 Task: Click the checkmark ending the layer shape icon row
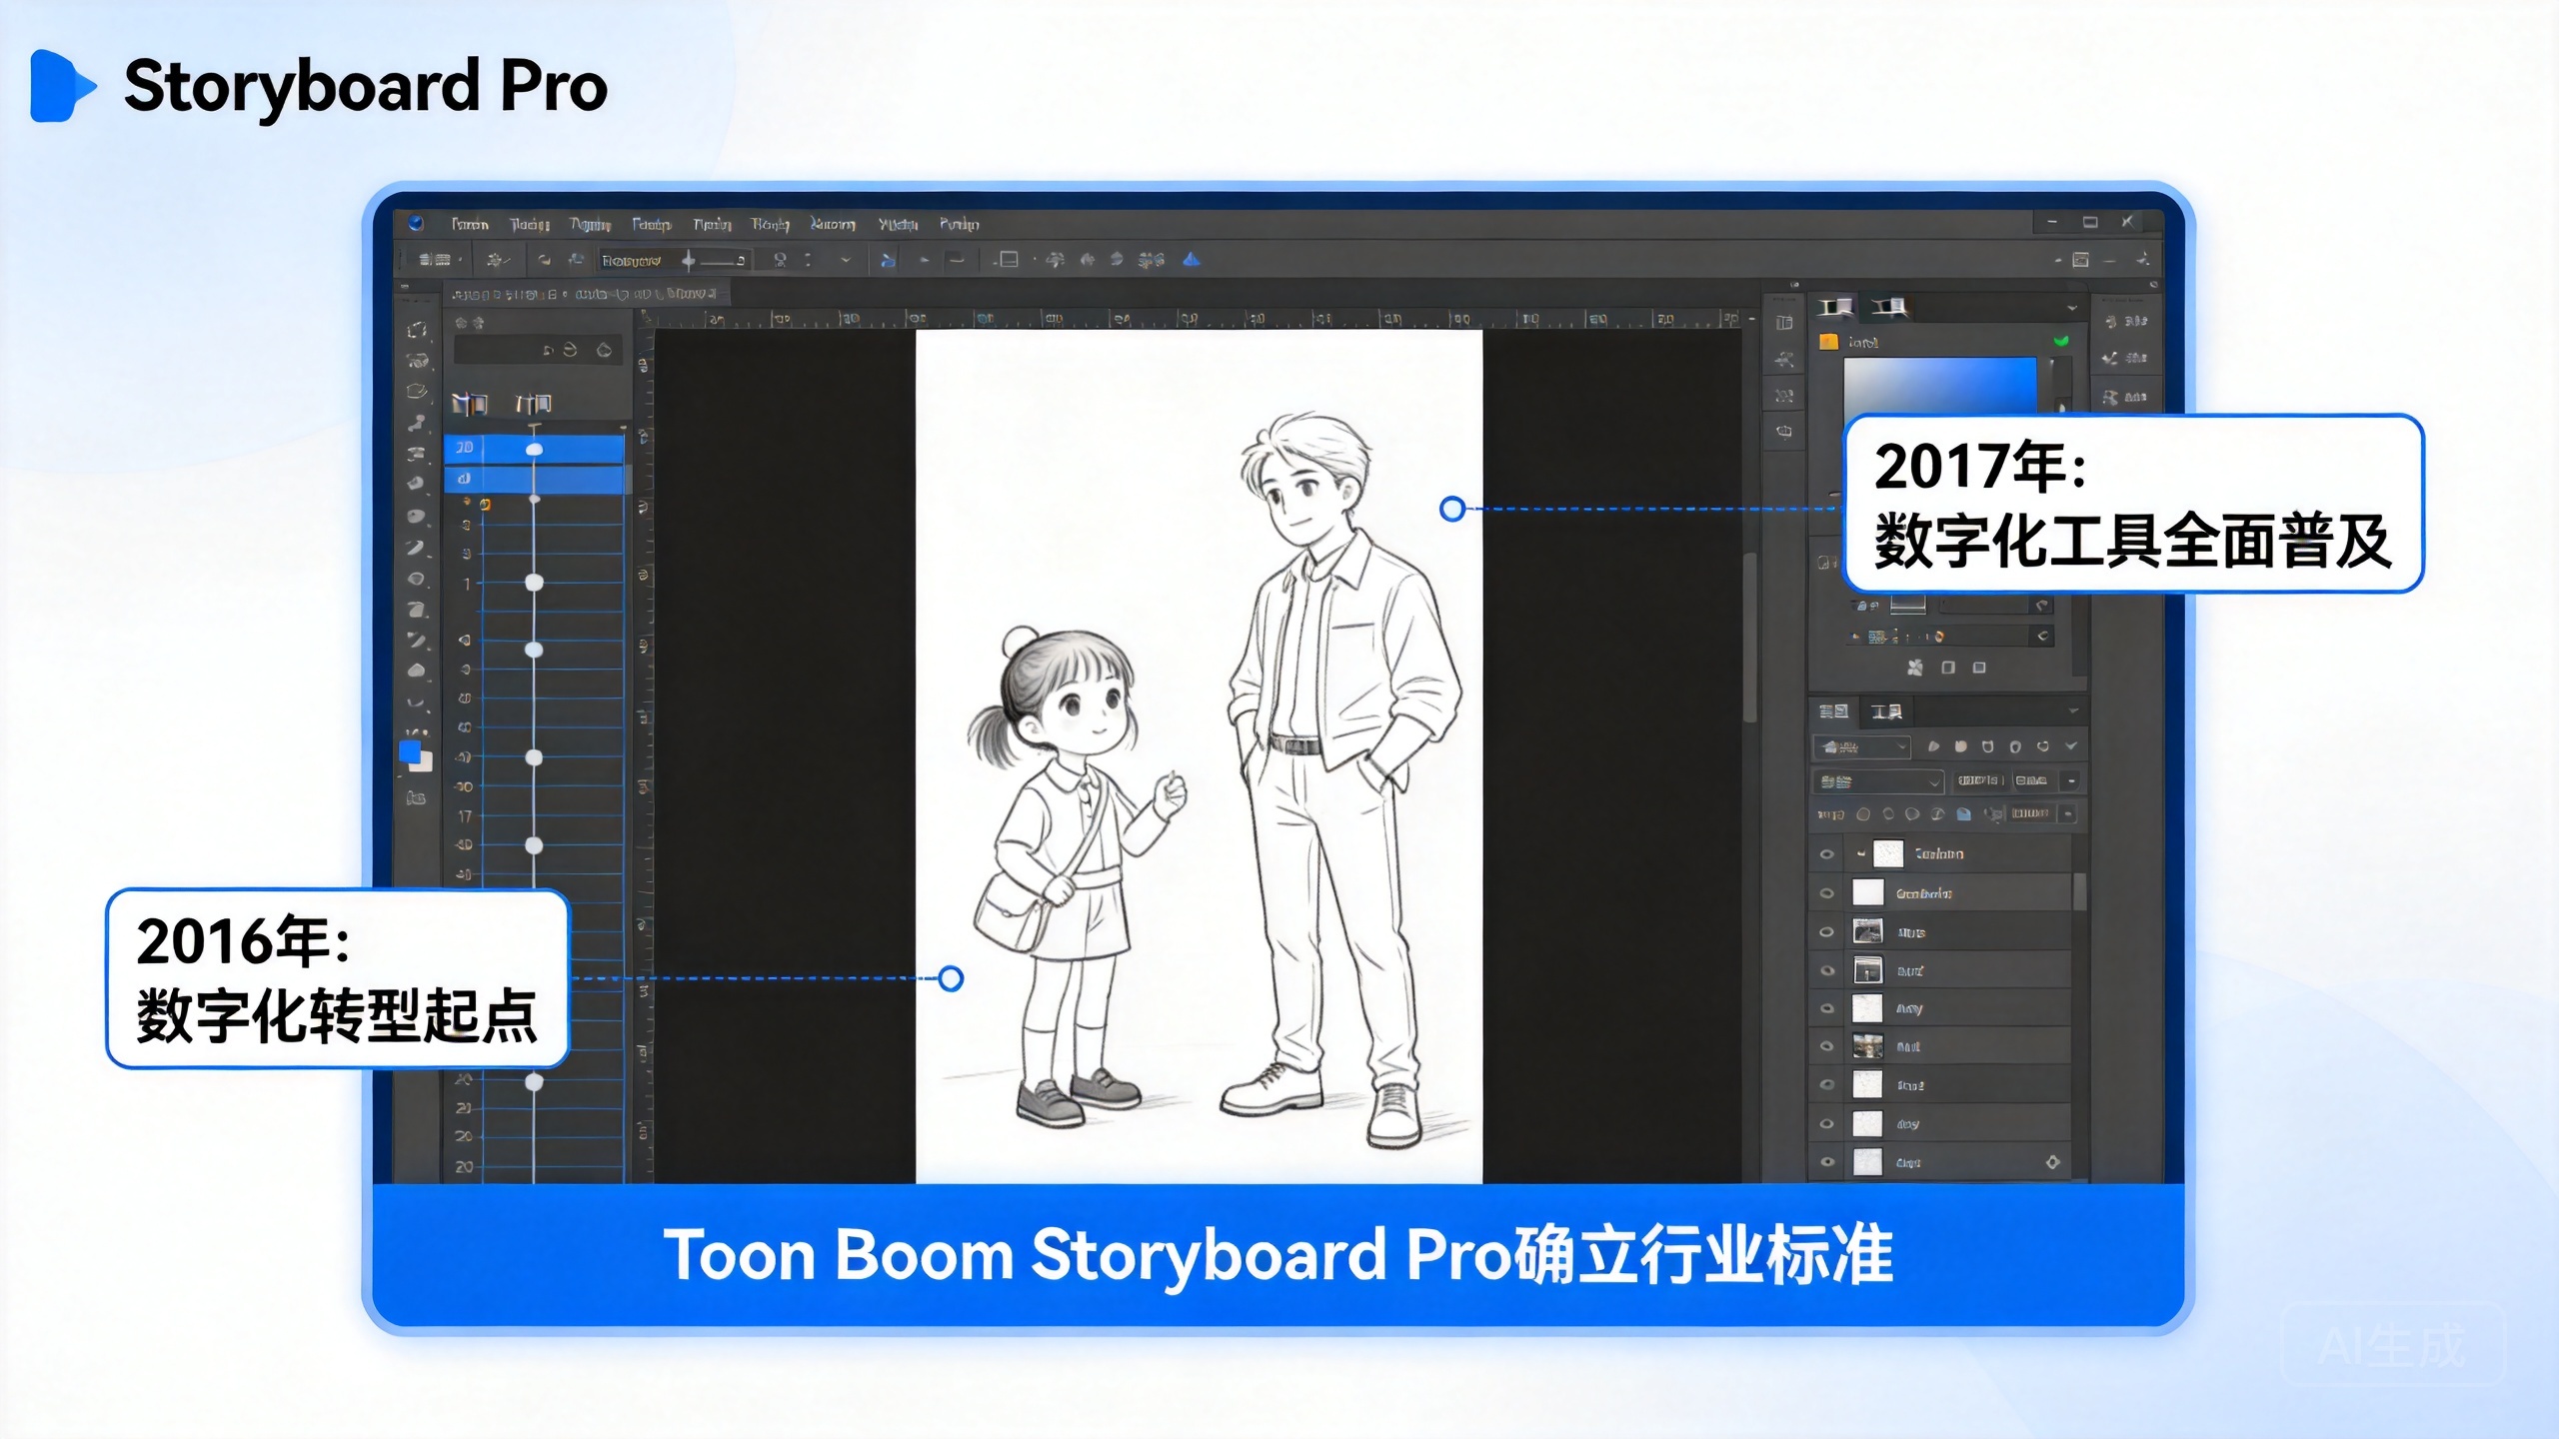click(x=2071, y=746)
